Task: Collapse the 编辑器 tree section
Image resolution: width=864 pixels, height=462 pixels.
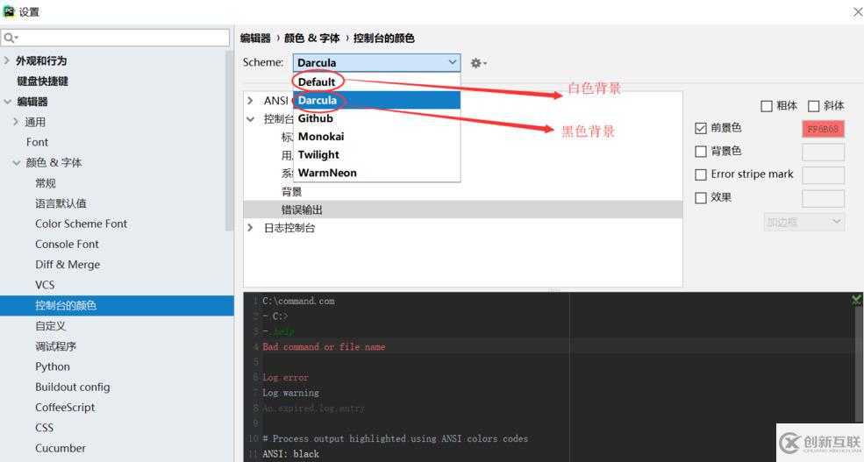Action: 7,102
